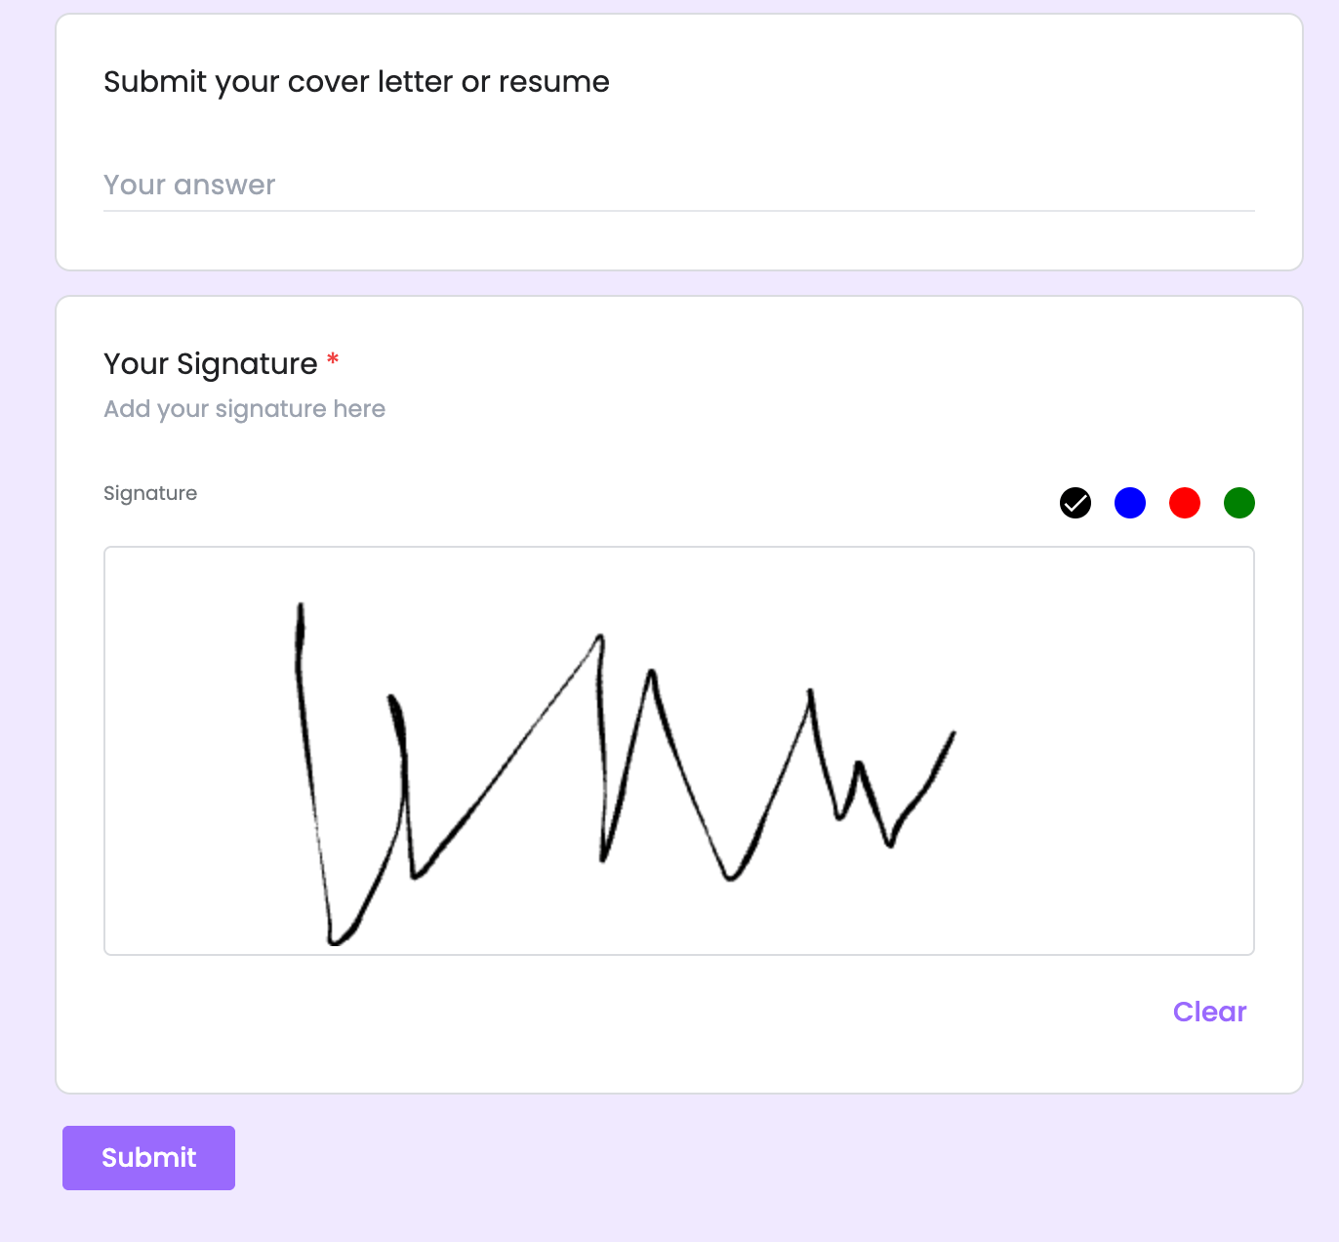Viewport: 1339px width, 1242px height.
Task: Choose the blue signature color
Action: pyautogui.click(x=1129, y=503)
